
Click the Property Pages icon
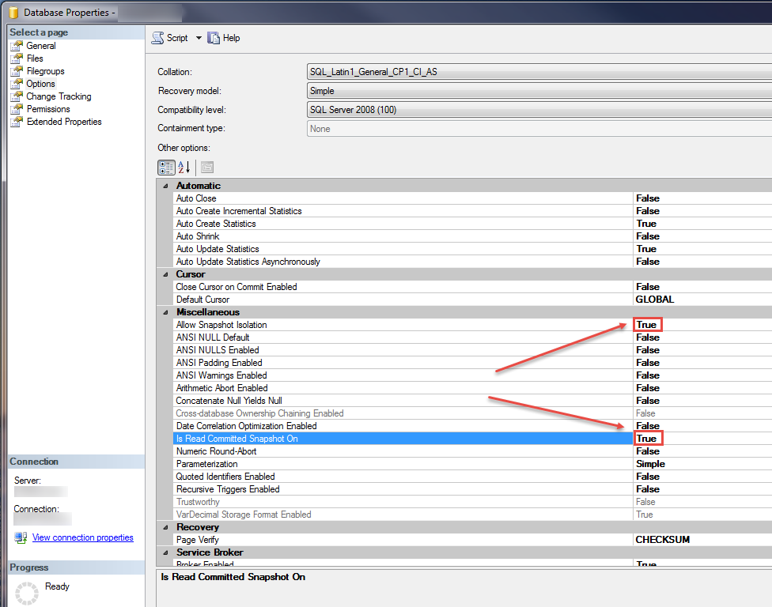pos(206,168)
